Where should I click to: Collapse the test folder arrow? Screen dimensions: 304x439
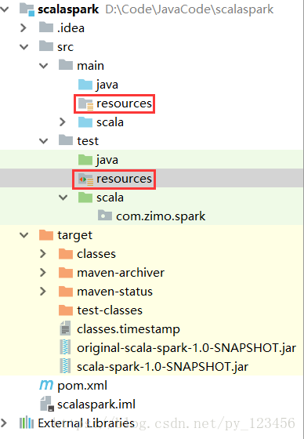coord(43,141)
